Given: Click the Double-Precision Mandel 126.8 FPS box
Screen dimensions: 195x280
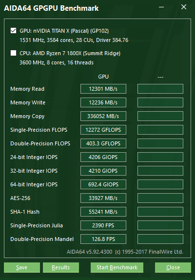Looking at the screenshot, I should click(x=103, y=239).
